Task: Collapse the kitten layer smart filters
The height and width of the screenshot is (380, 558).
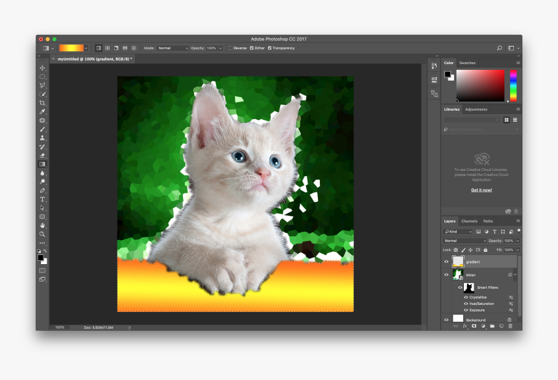Action: pyautogui.click(x=515, y=274)
